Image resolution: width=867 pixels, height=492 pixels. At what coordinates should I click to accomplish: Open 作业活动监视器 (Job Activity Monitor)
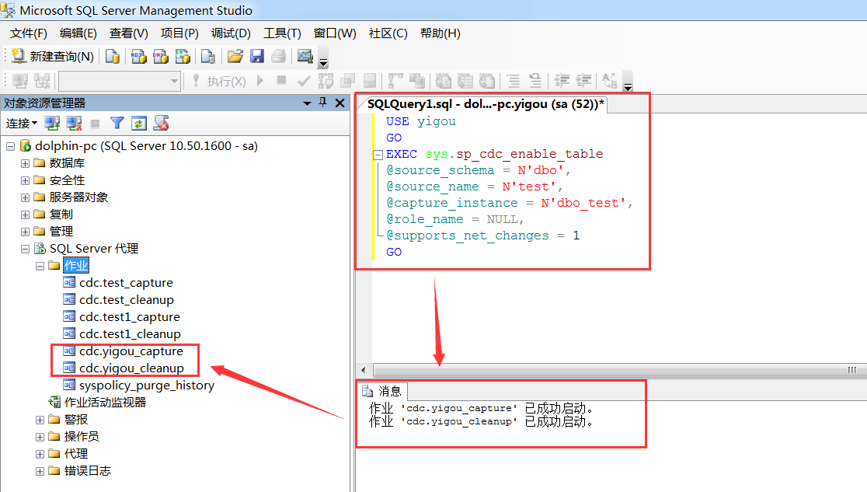[x=104, y=402]
